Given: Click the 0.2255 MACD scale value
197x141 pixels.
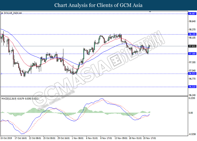Looking at the screenshot, I should (192, 98).
